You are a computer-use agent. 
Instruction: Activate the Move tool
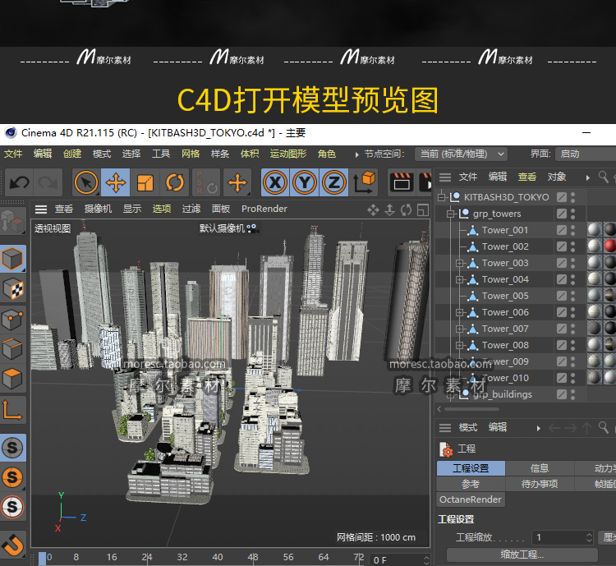point(116,182)
